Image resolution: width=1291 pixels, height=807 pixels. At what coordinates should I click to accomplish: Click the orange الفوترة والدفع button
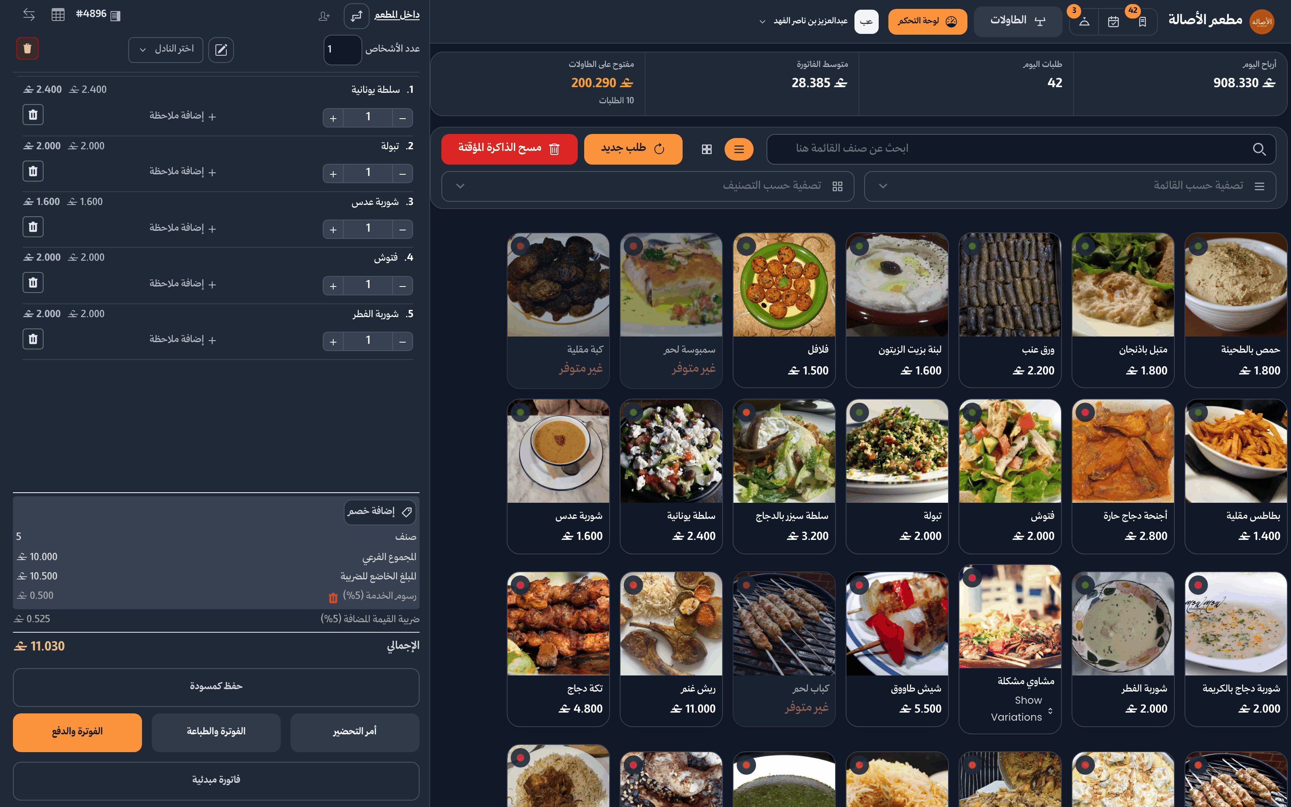click(x=77, y=732)
